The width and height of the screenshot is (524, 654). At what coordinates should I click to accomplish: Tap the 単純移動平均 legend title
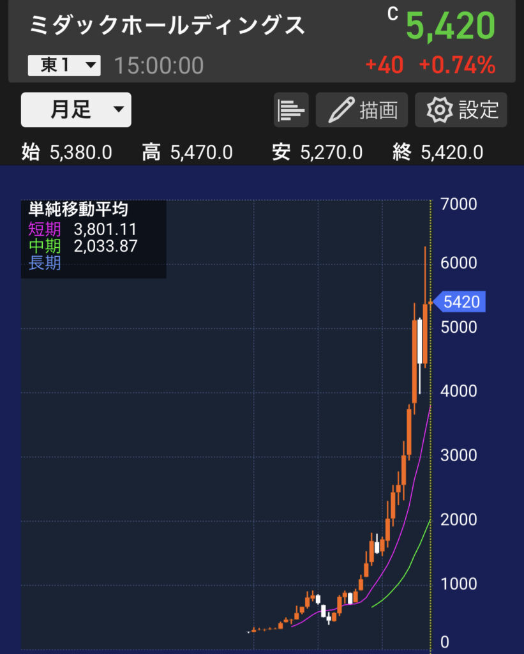pyautogui.click(x=78, y=209)
